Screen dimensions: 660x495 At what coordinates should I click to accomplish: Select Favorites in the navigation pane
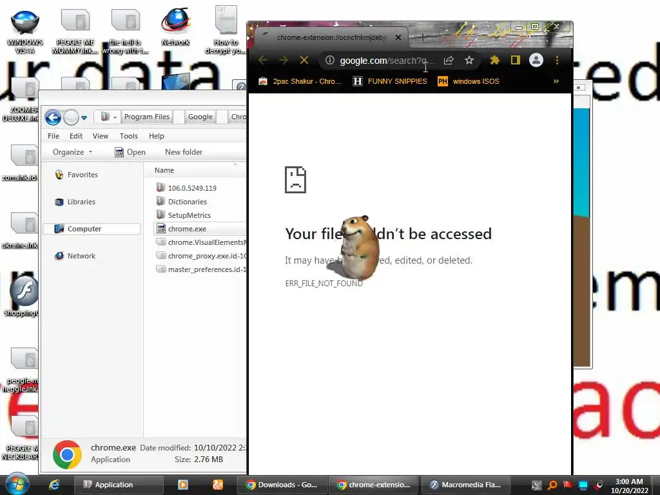pos(76,175)
